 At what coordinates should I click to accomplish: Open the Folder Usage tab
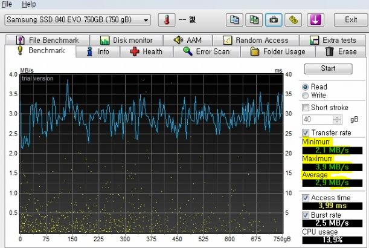[x=278, y=51]
